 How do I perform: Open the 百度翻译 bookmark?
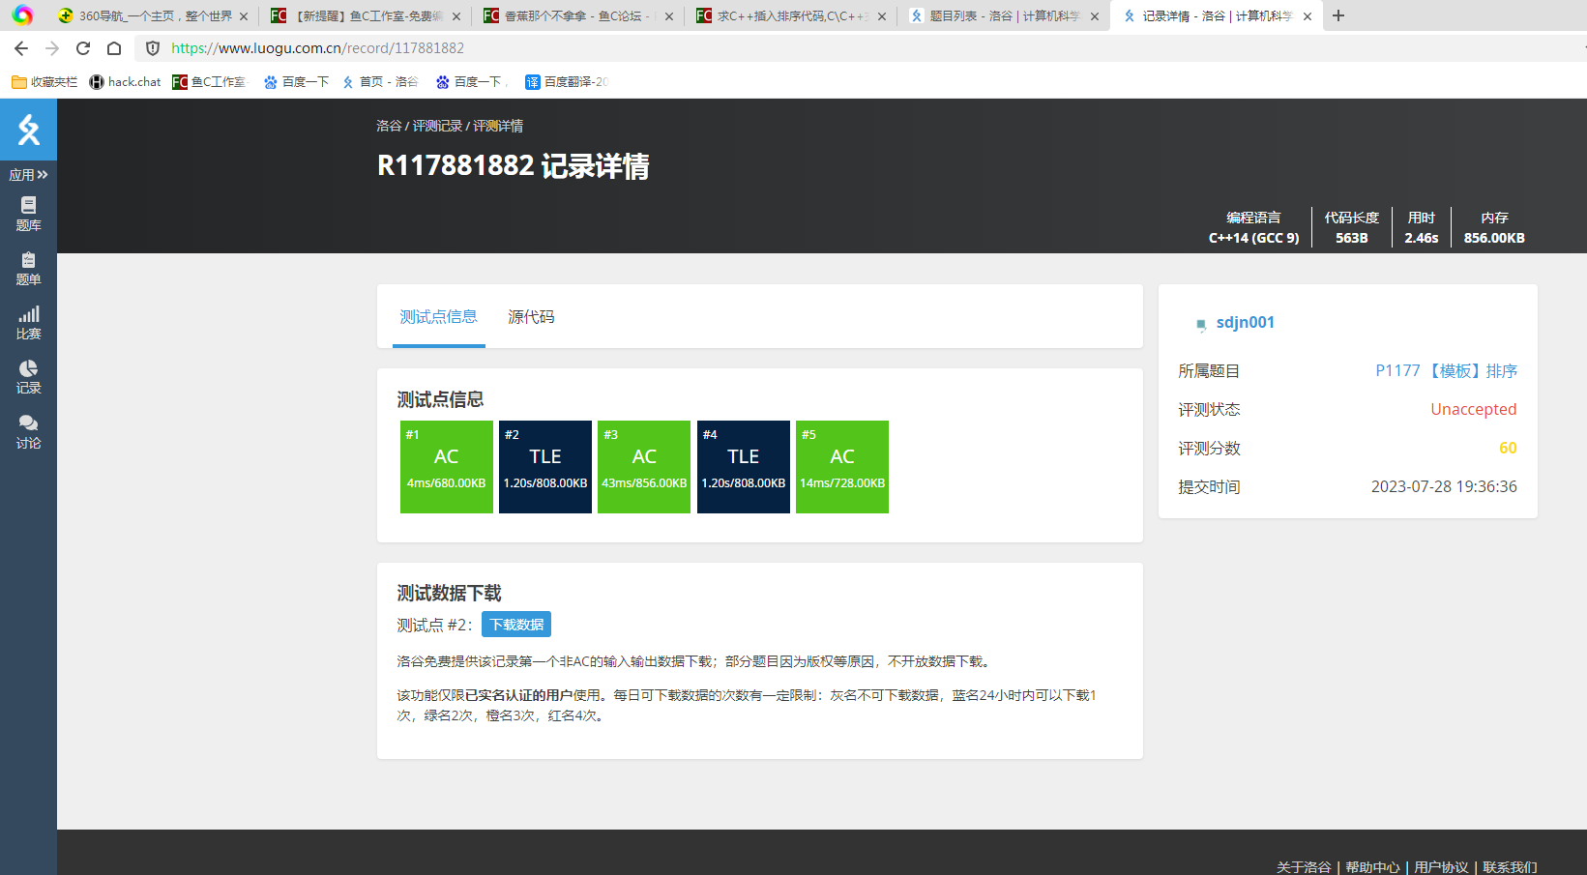click(567, 82)
